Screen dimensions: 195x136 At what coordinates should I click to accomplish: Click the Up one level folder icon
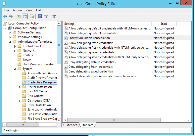click(19, 16)
